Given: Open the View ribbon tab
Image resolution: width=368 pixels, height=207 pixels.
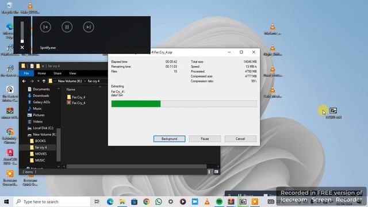Looking at the screenshot, I should coord(72,73).
